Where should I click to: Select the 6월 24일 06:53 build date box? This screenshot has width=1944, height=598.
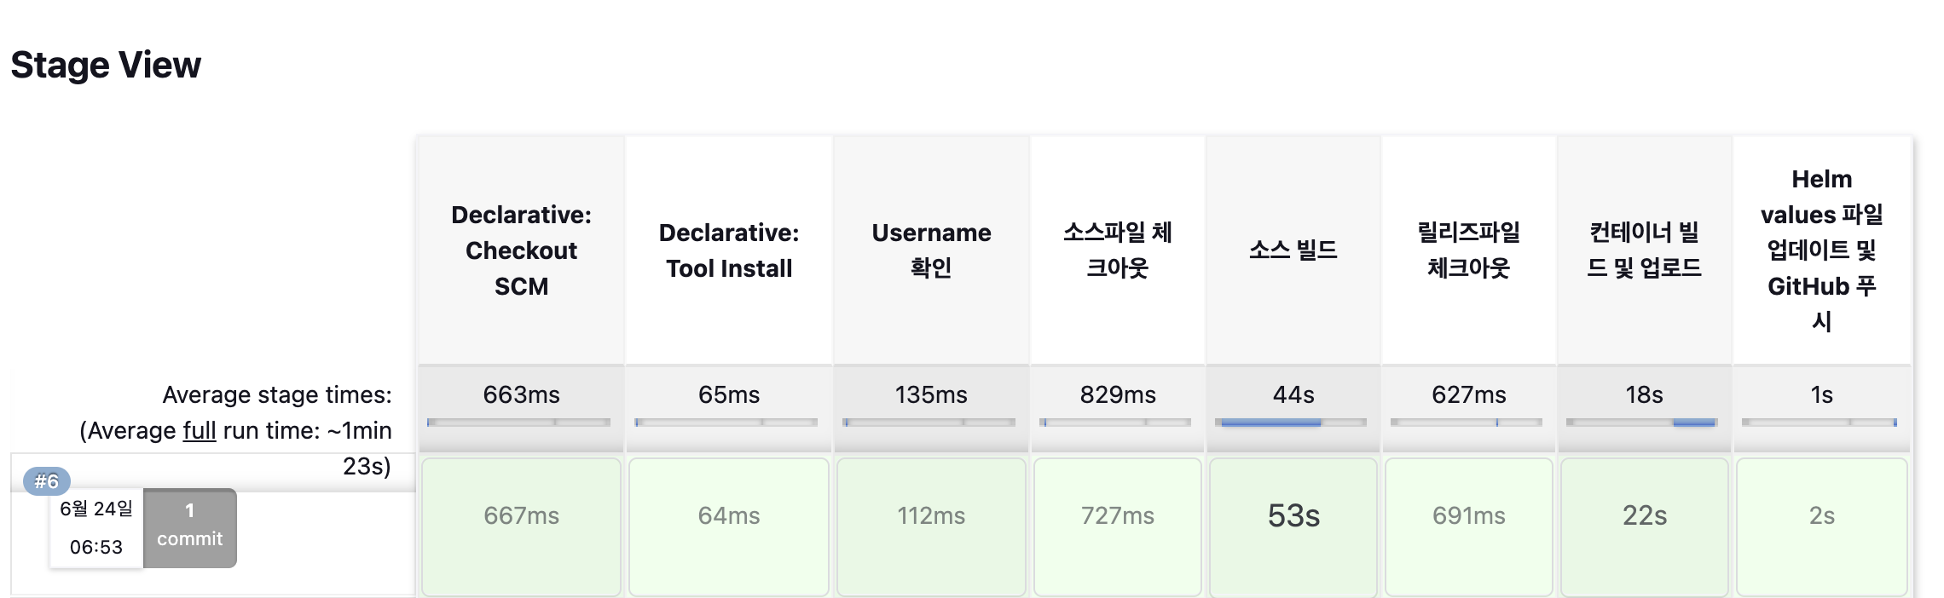click(96, 527)
